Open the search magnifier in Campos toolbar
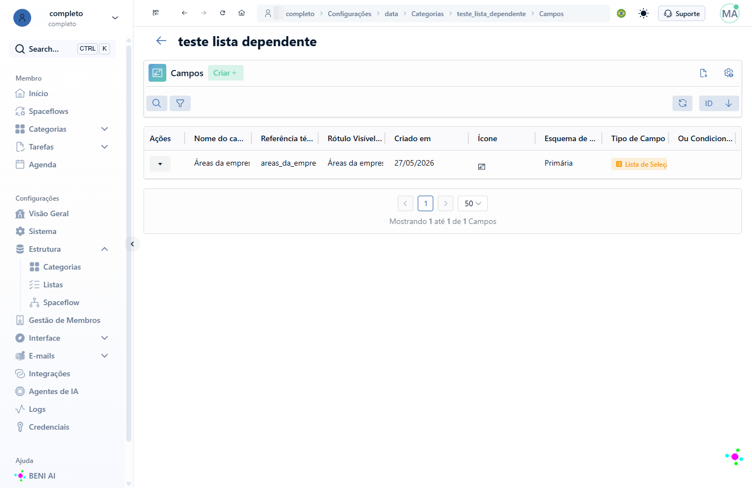 coord(157,103)
